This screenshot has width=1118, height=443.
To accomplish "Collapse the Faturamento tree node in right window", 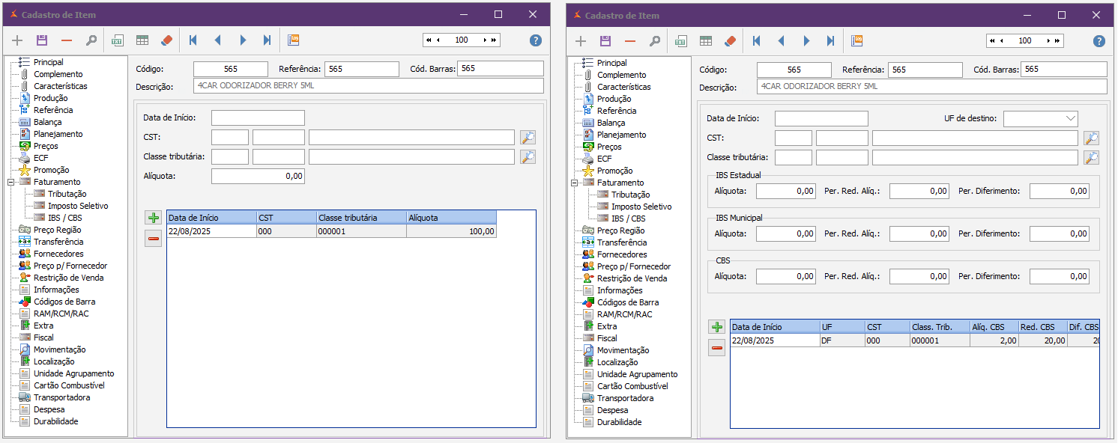I will point(574,183).
